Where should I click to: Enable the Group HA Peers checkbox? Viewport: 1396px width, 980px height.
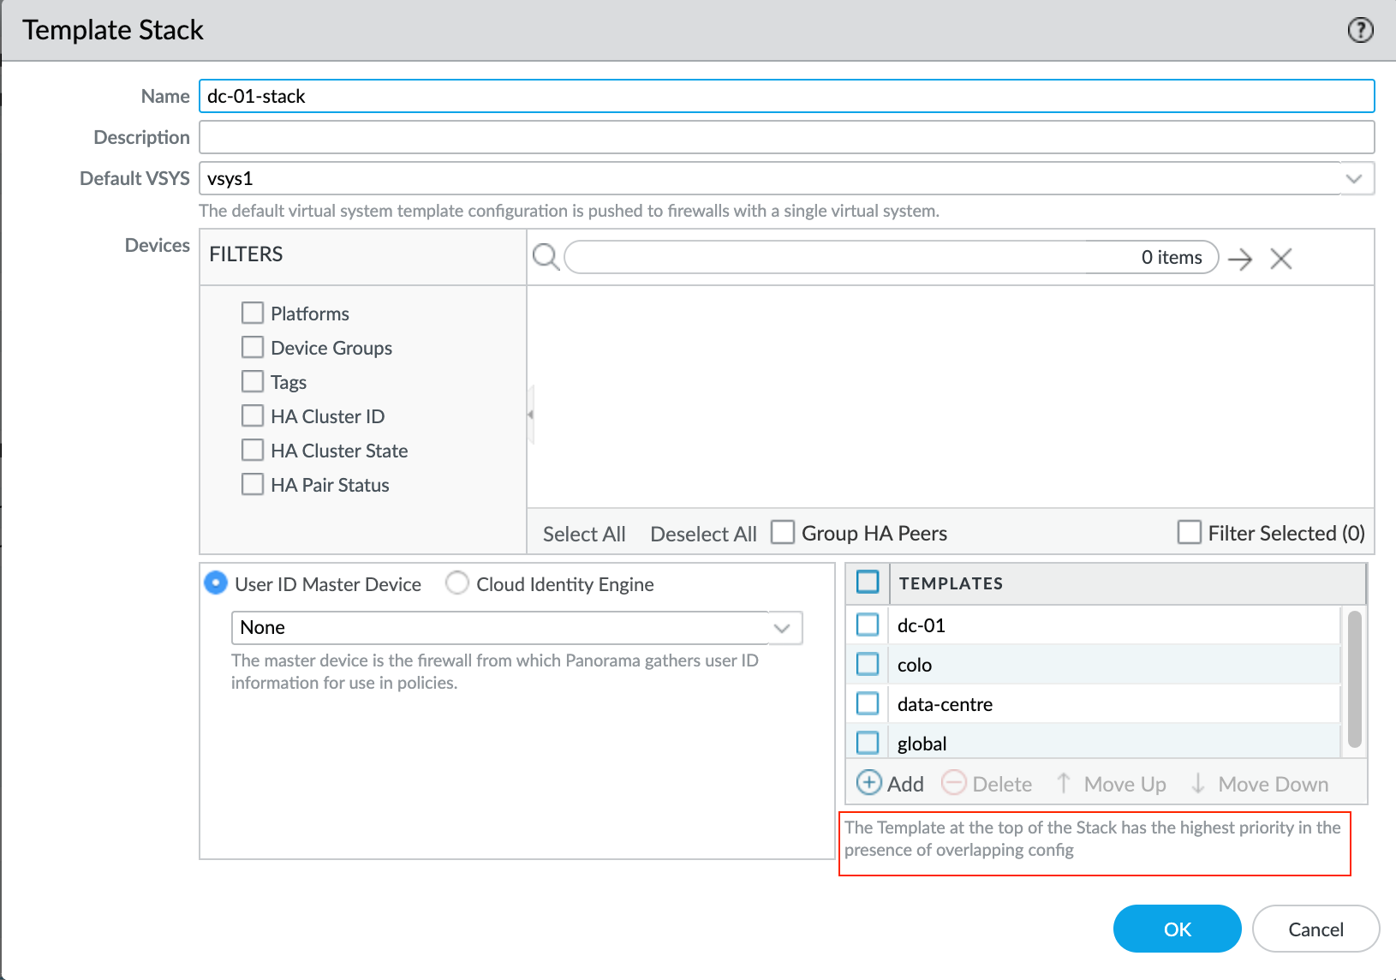pyautogui.click(x=782, y=532)
